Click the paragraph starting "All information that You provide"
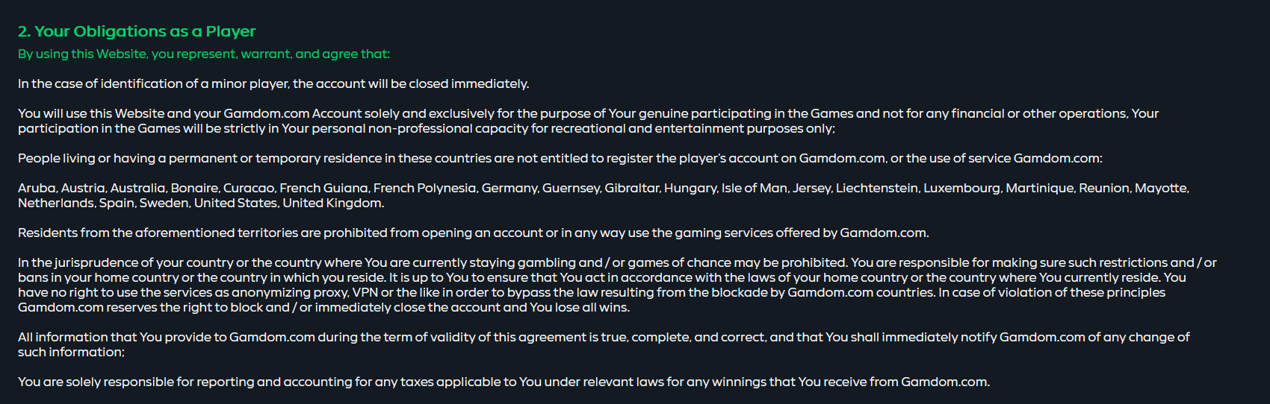This screenshot has height=404, width=1270. (x=604, y=344)
